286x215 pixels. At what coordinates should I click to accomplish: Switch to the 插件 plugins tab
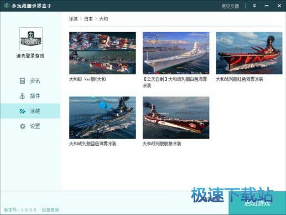click(x=30, y=96)
